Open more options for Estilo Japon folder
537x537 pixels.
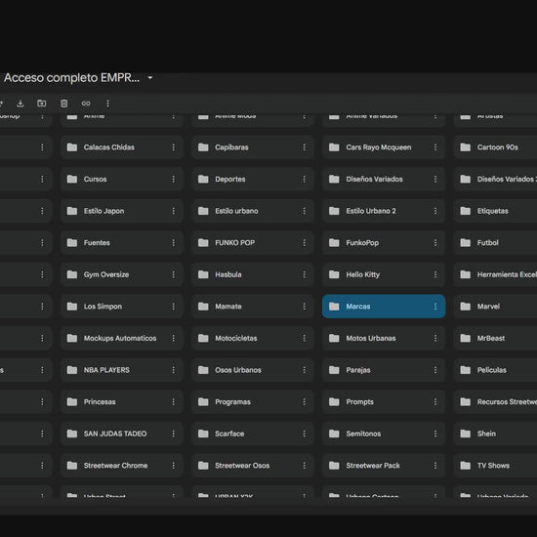pyautogui.click(x=173, y=211)
